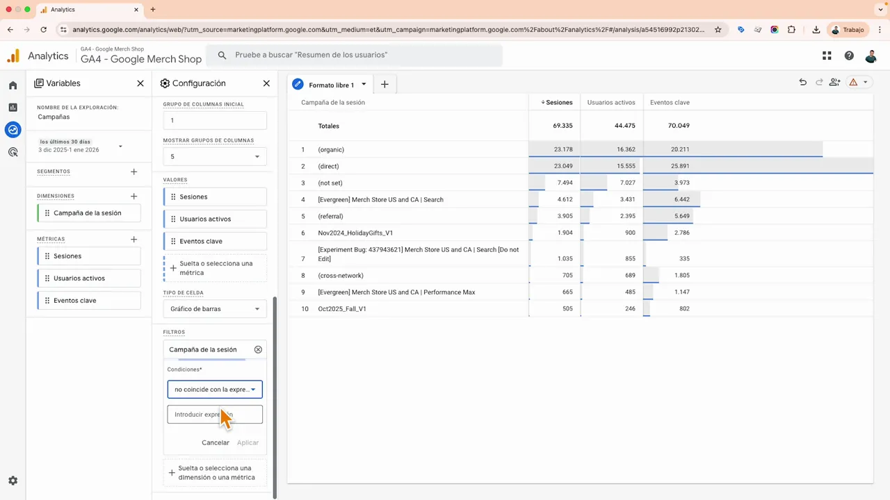The height and width of the screenshot is (500, 890).
Task: Open the Mostrar grupos de columnas dropdown
Action: tap(215, 156)
